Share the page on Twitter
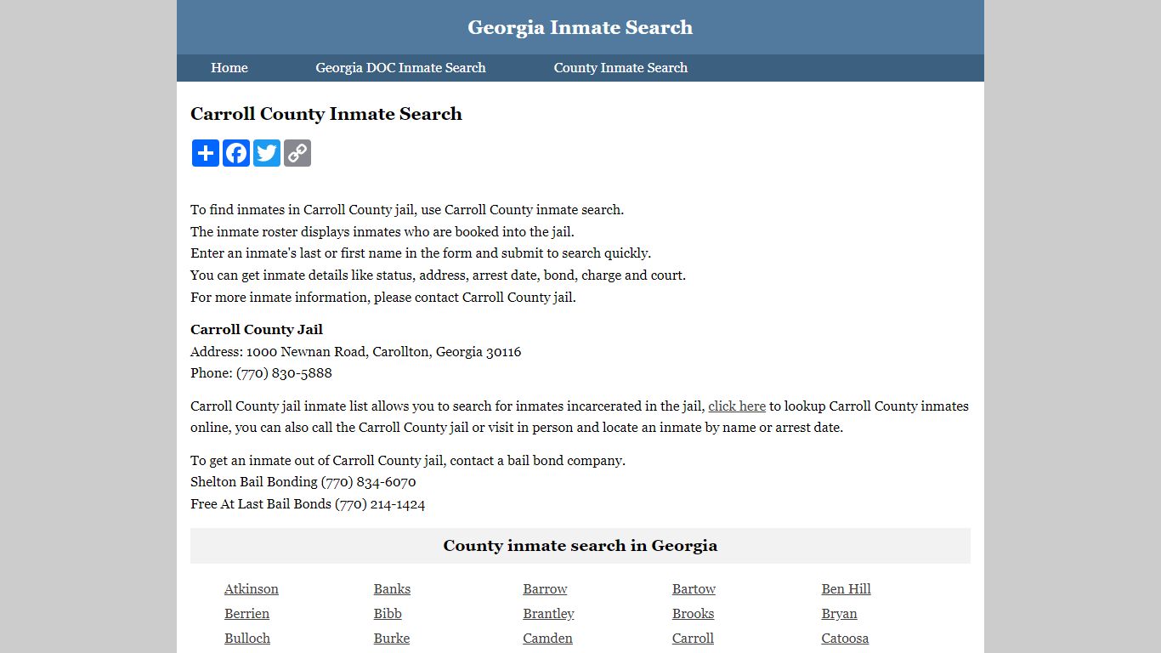The height and width of the screenshot is (653, 1161). [x=267, y=153]
